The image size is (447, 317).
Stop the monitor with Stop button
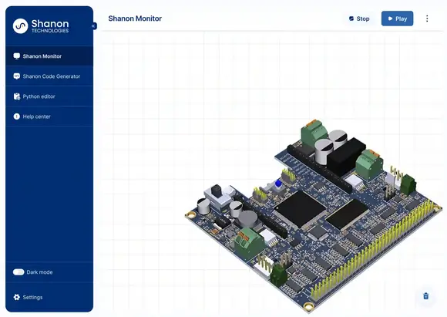click(359, 19)
